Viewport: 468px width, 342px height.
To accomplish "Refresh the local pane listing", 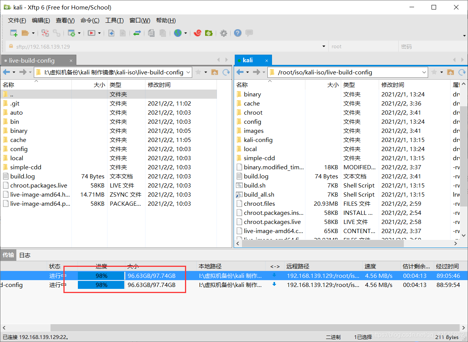I will click(226, 72).
